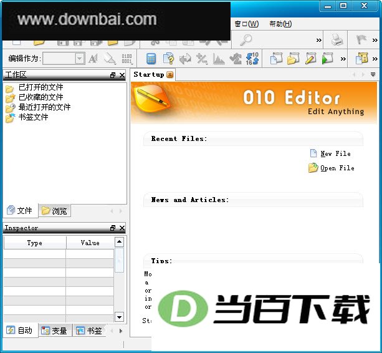Click the template puzzle-scroll icon
This screenshot has height=353, width=382.
(362, 58)
